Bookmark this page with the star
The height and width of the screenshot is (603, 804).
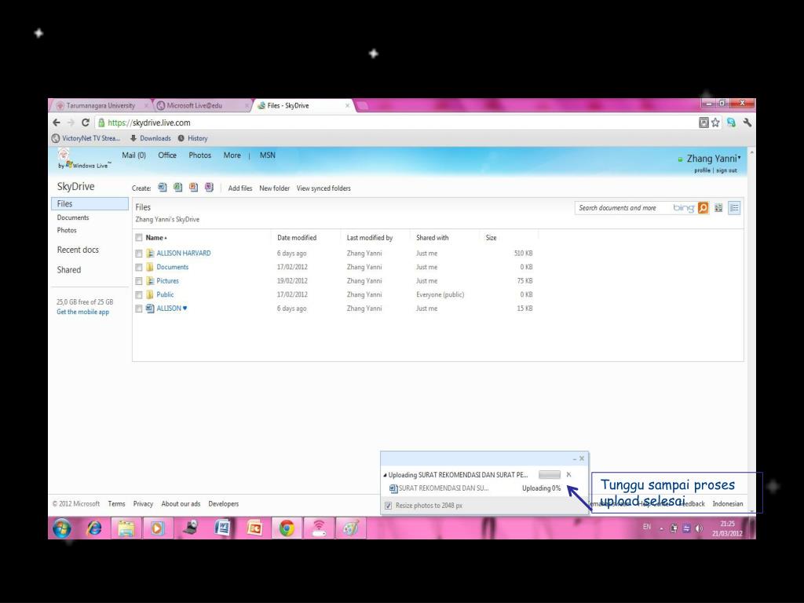[x=715, y=122]
